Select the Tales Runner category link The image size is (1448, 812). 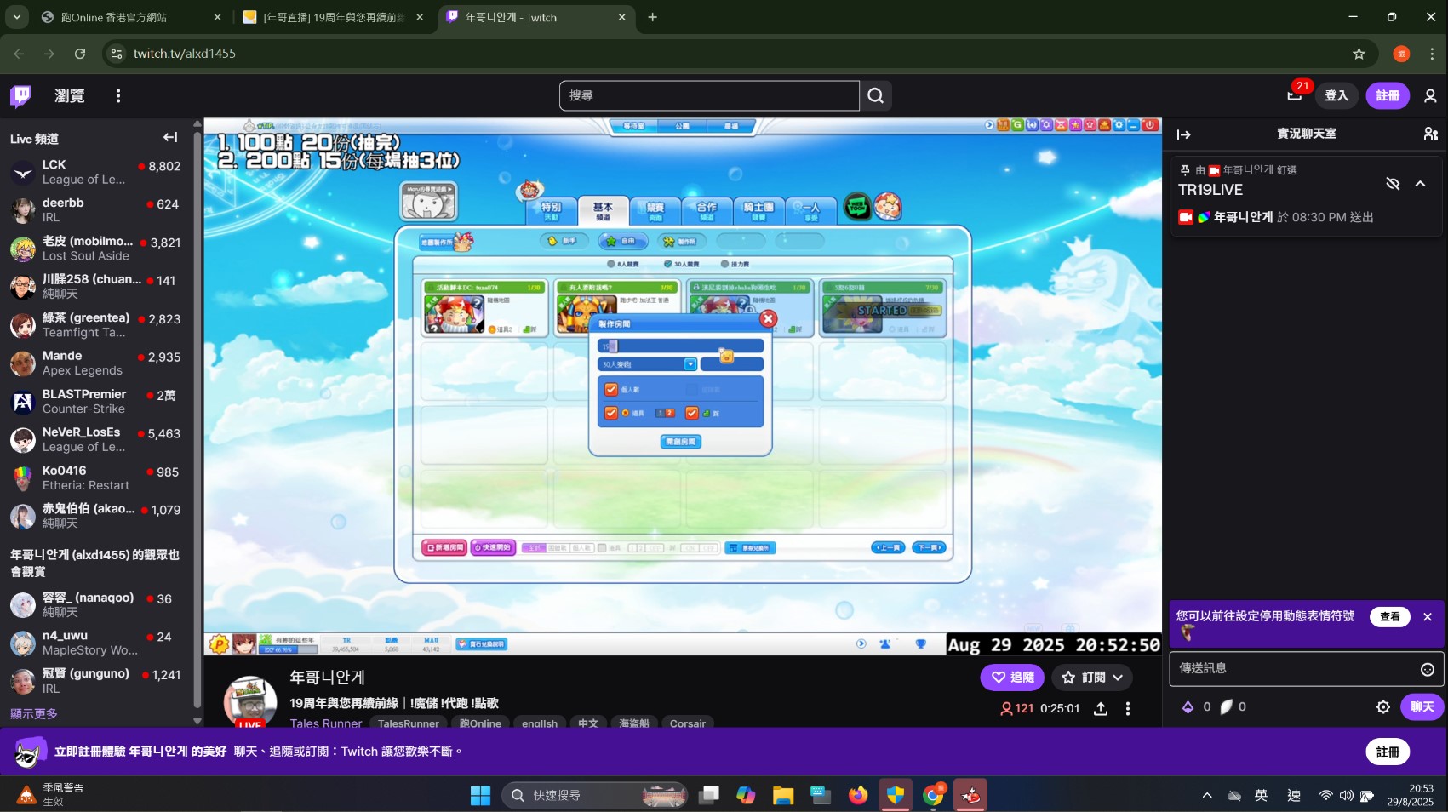pos(325,723)
